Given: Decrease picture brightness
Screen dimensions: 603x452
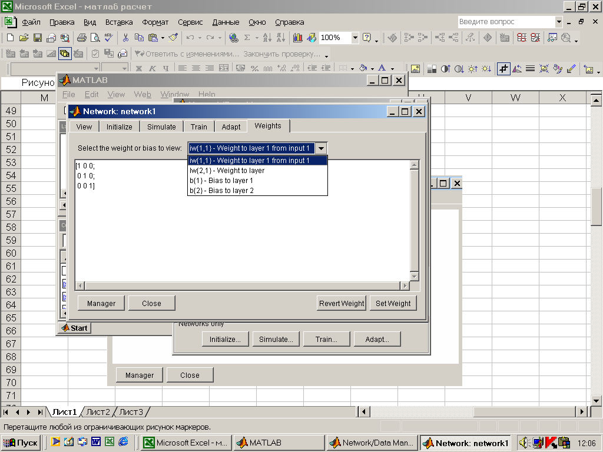Looking at the screenshot, I should point(486,69).
